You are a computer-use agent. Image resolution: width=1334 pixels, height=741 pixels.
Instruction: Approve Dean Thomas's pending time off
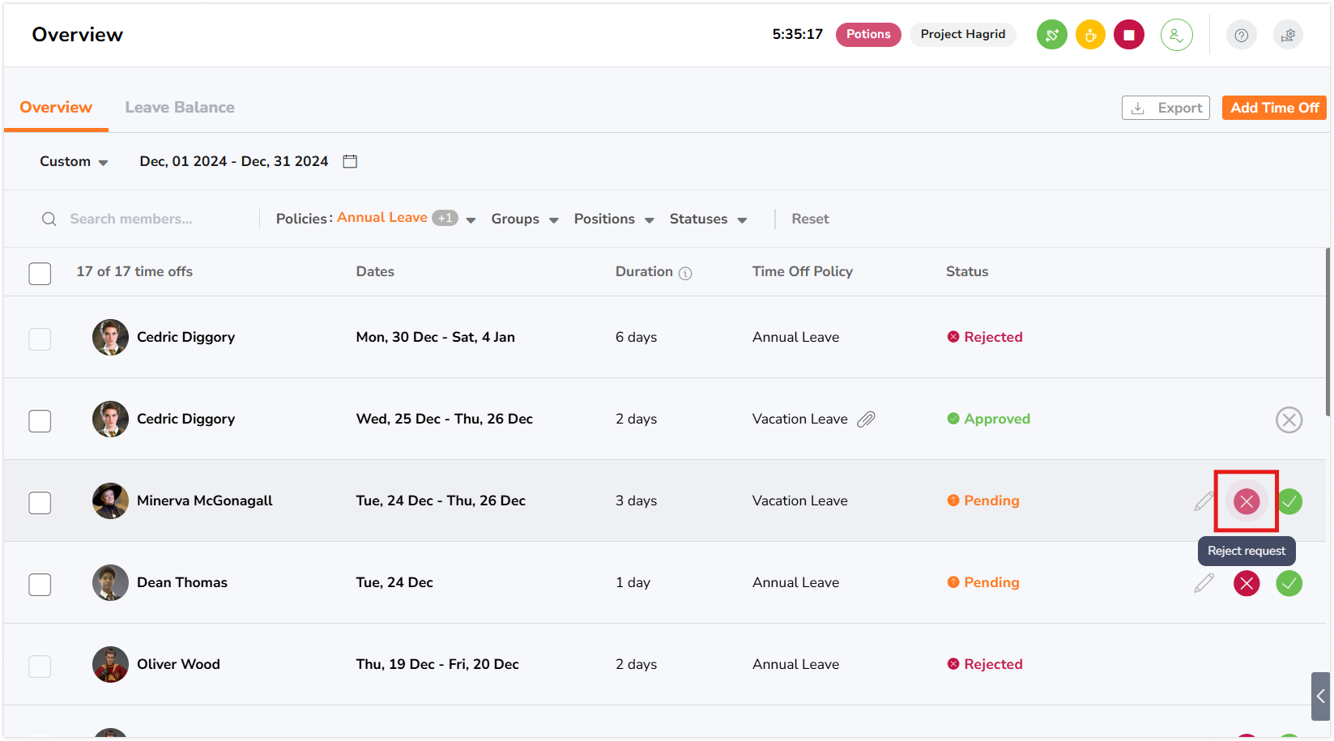[1289, 583]
